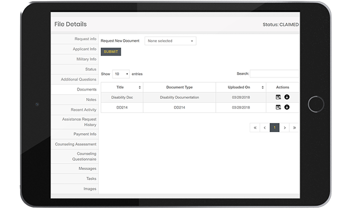Sort table by Title column arrows
This screenshot has height=209, width=352.
[139, 87]
